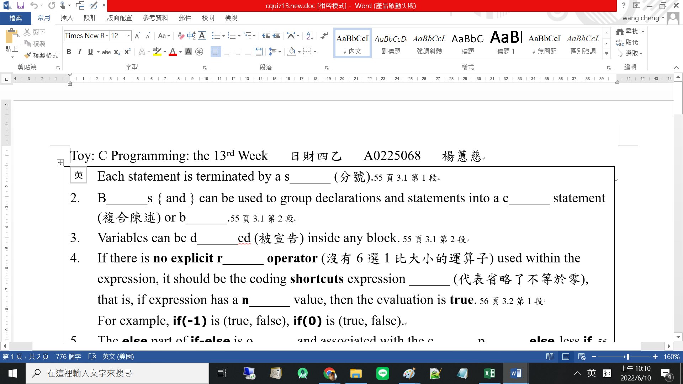Open the numbering list dropdown arrow
The height and width of the screenshot is (384, 683).
pyautogui.click(x=239, y=36)
